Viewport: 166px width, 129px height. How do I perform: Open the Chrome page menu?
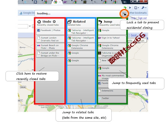[x=137, y=8]
